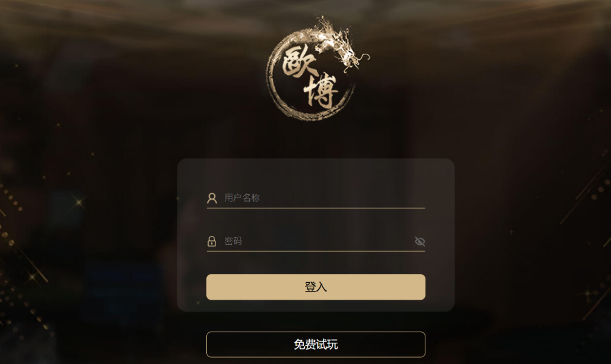Start the 免费试玩 free trial

coord(315,345)
